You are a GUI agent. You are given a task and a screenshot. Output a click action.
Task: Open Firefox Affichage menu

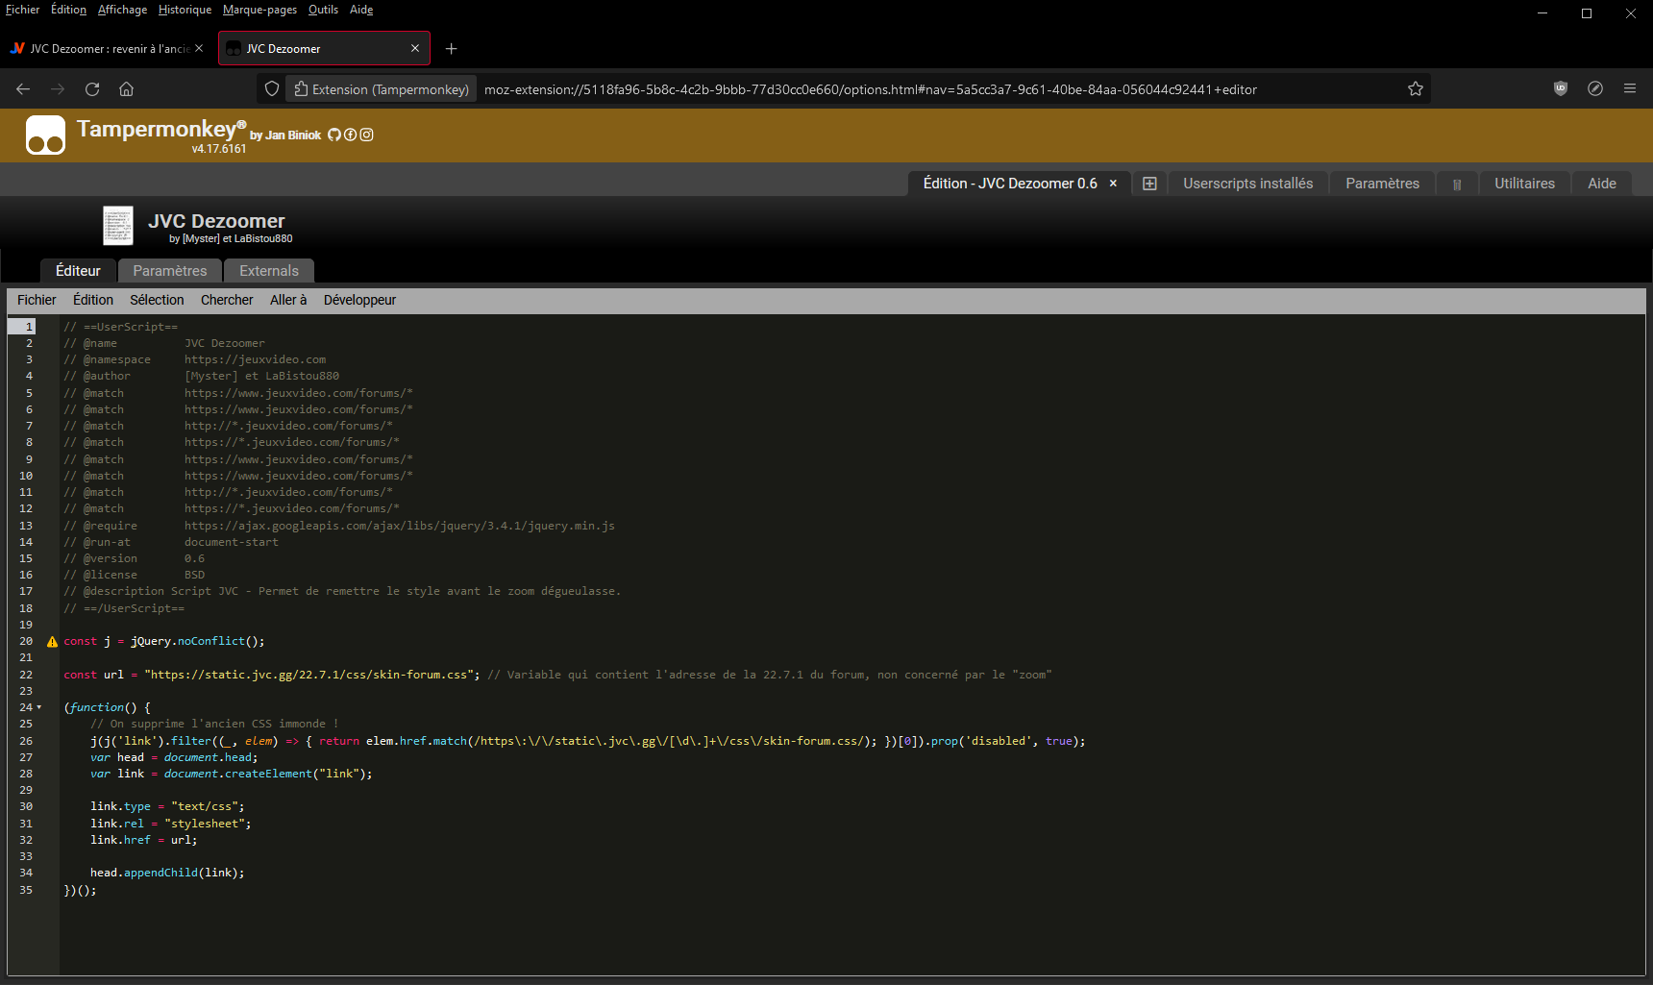click(122, 10)
